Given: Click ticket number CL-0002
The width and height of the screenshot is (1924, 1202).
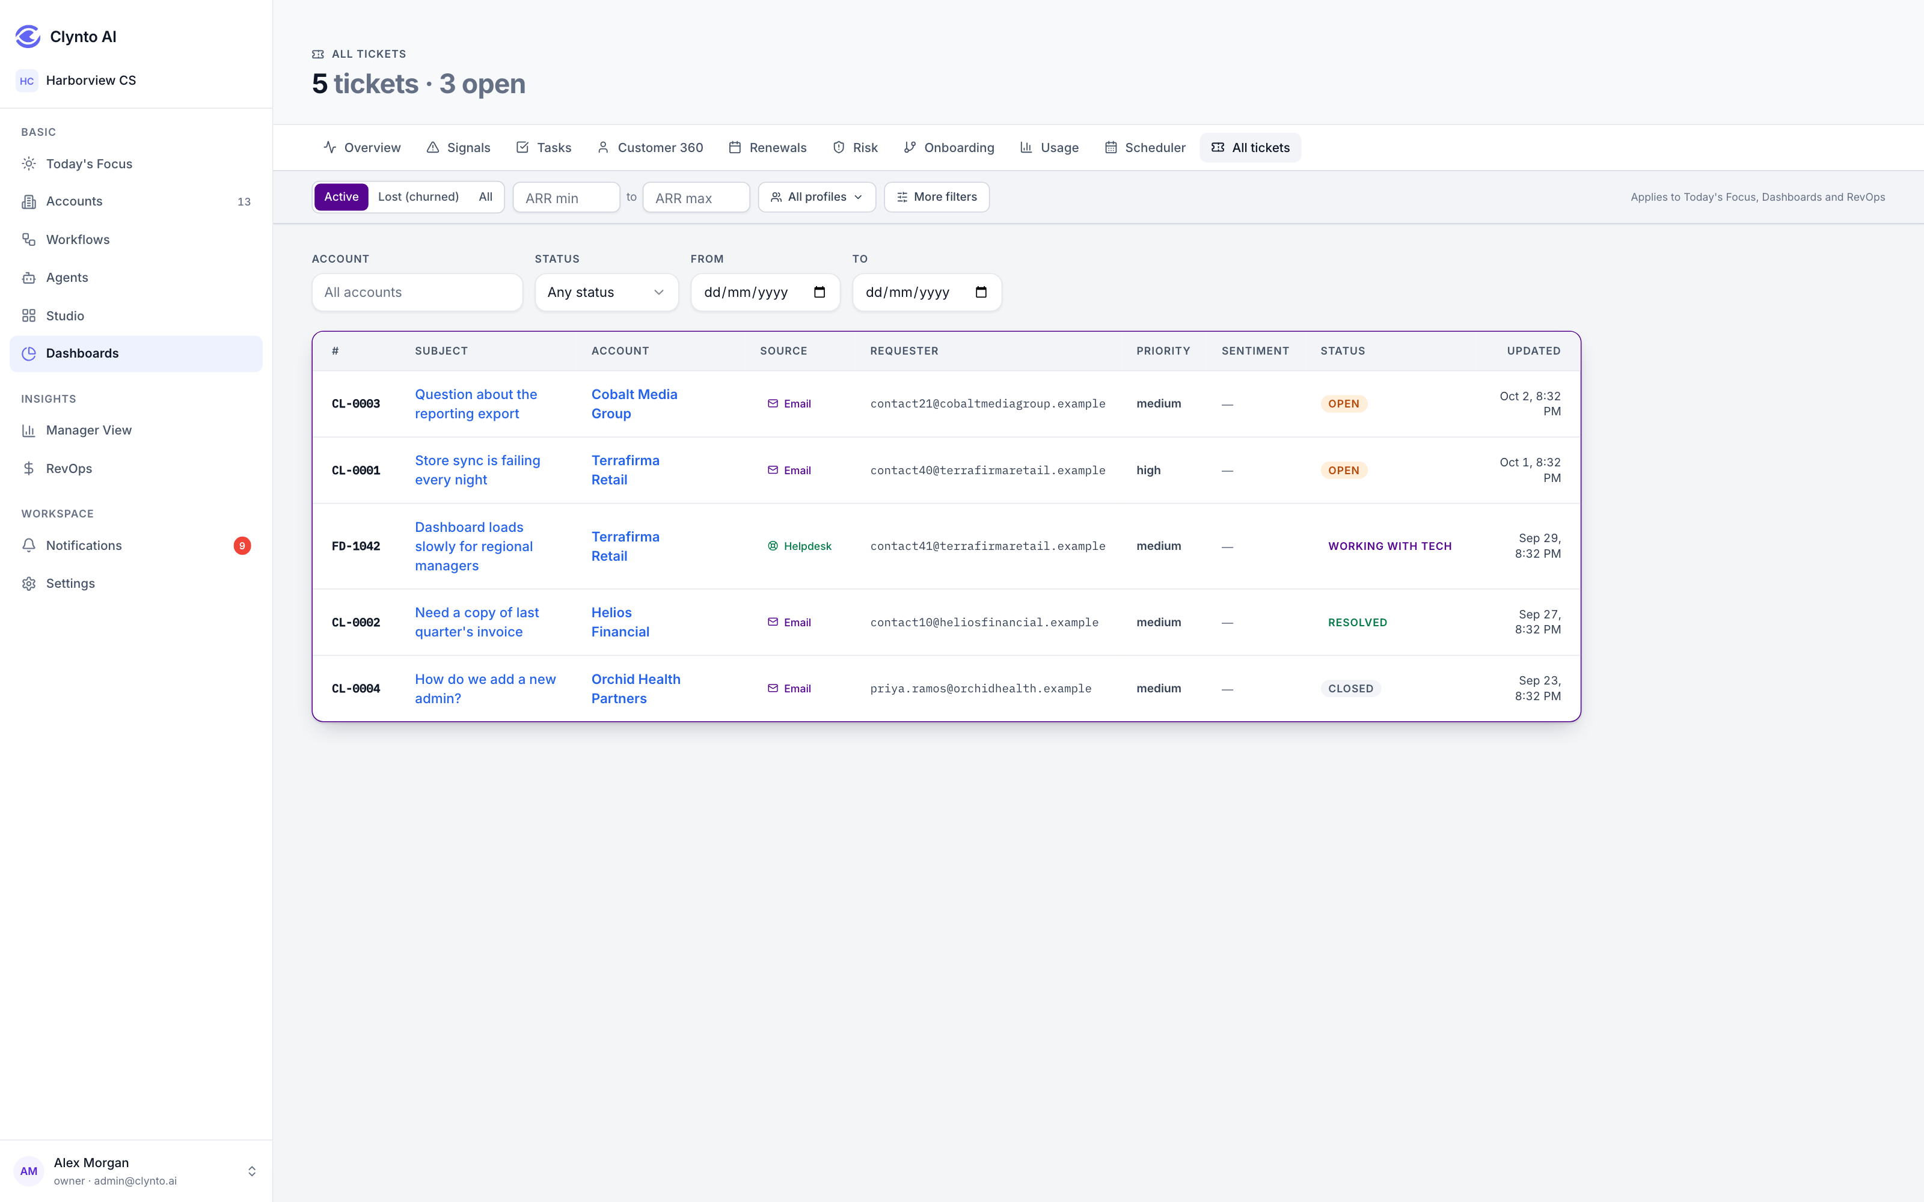Looking at the screenshot, I should (x=355, y=623).
